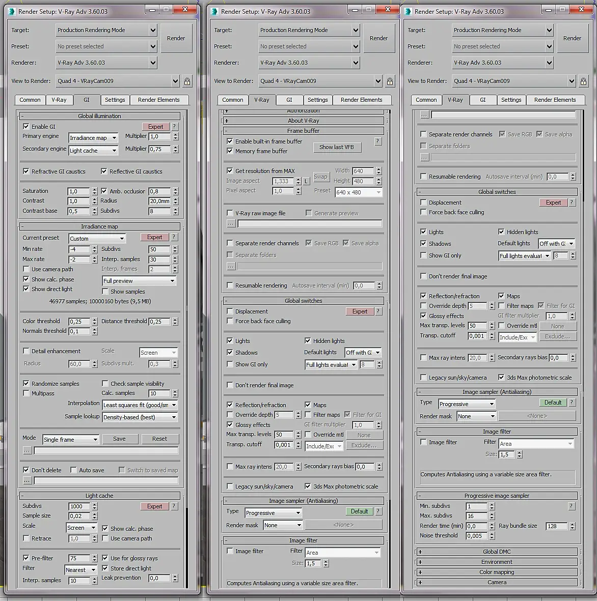The height and width of the screenshot is (601, 597).
Task: Enable Displacement in right window
Action: tap(424, 203)
